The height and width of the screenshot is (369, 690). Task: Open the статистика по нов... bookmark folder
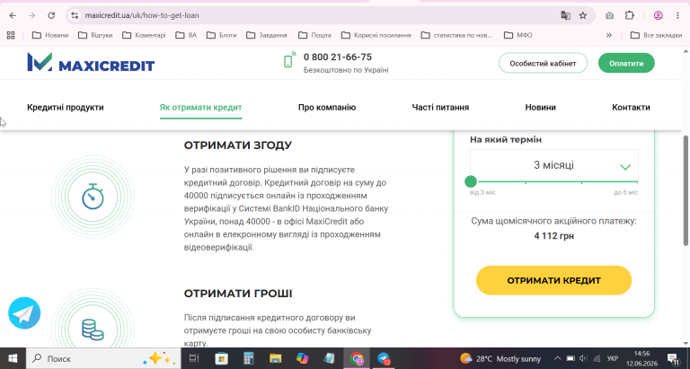[456, 35]
